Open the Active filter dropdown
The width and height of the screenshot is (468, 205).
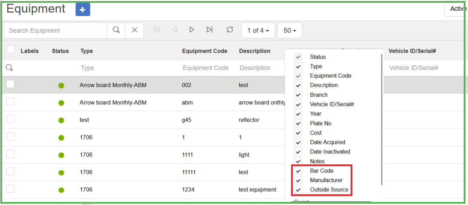[x=458, y=9]
